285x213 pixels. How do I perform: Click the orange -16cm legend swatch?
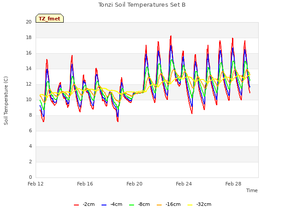pyautogui.click(x=159, y=205)
